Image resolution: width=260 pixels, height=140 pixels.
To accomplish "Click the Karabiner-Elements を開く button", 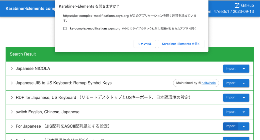I will (181, 44).
